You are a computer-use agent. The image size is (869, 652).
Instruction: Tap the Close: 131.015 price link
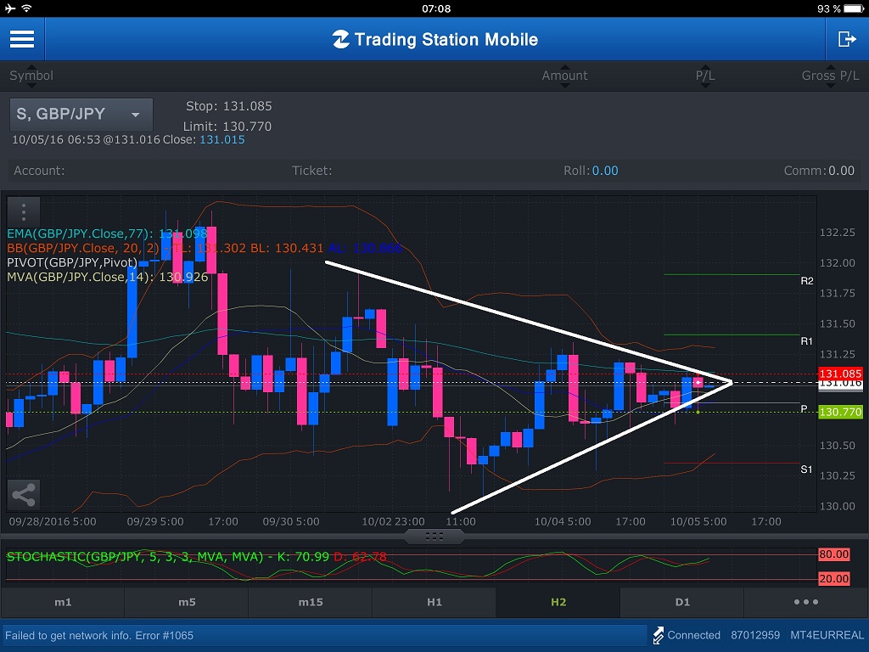[222, 140]
